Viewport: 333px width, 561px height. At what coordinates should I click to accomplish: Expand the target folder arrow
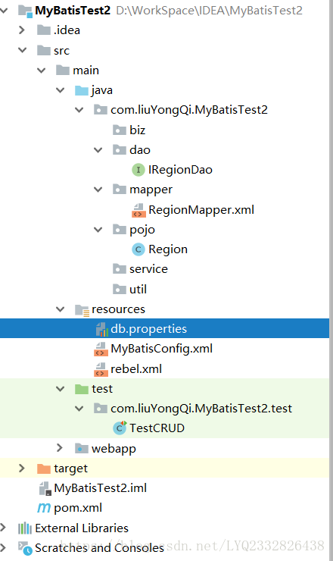[22, 468]
